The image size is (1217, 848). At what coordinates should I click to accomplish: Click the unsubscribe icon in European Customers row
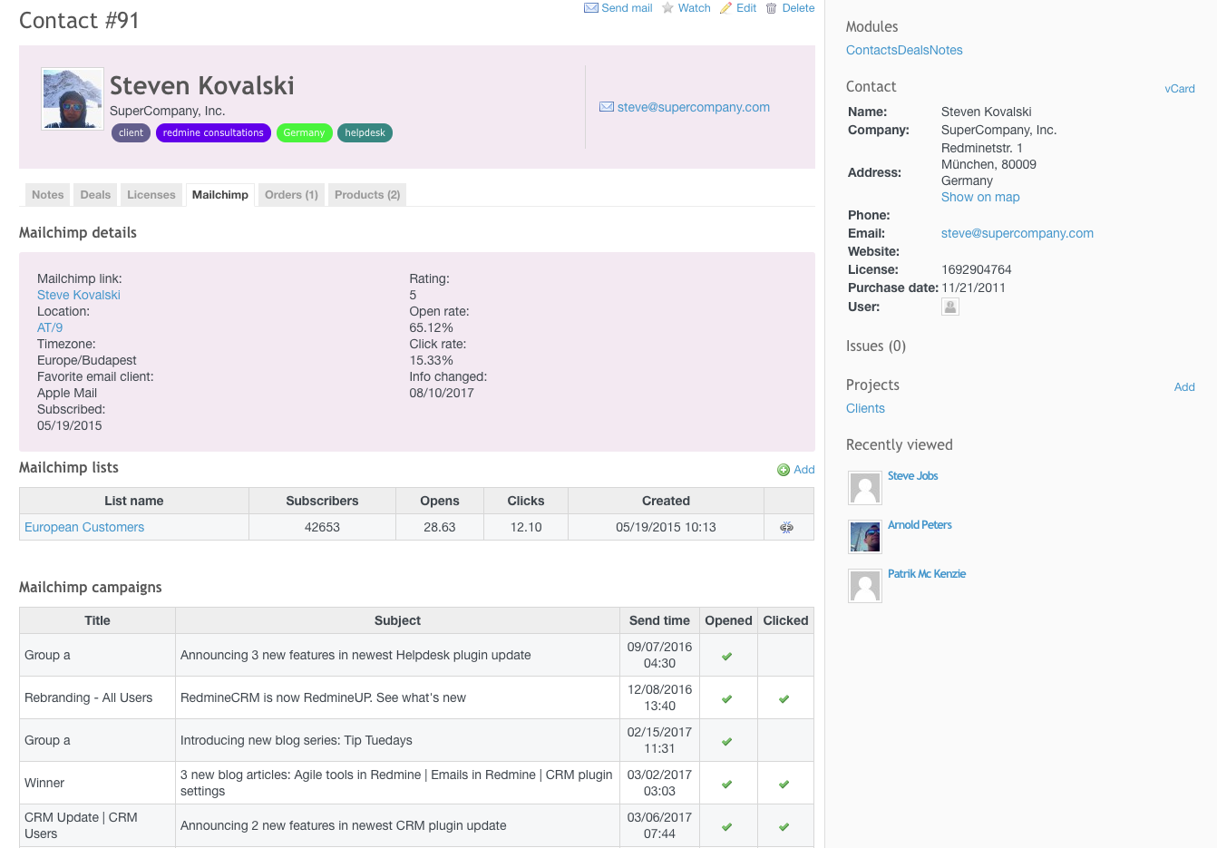point(787,527)
